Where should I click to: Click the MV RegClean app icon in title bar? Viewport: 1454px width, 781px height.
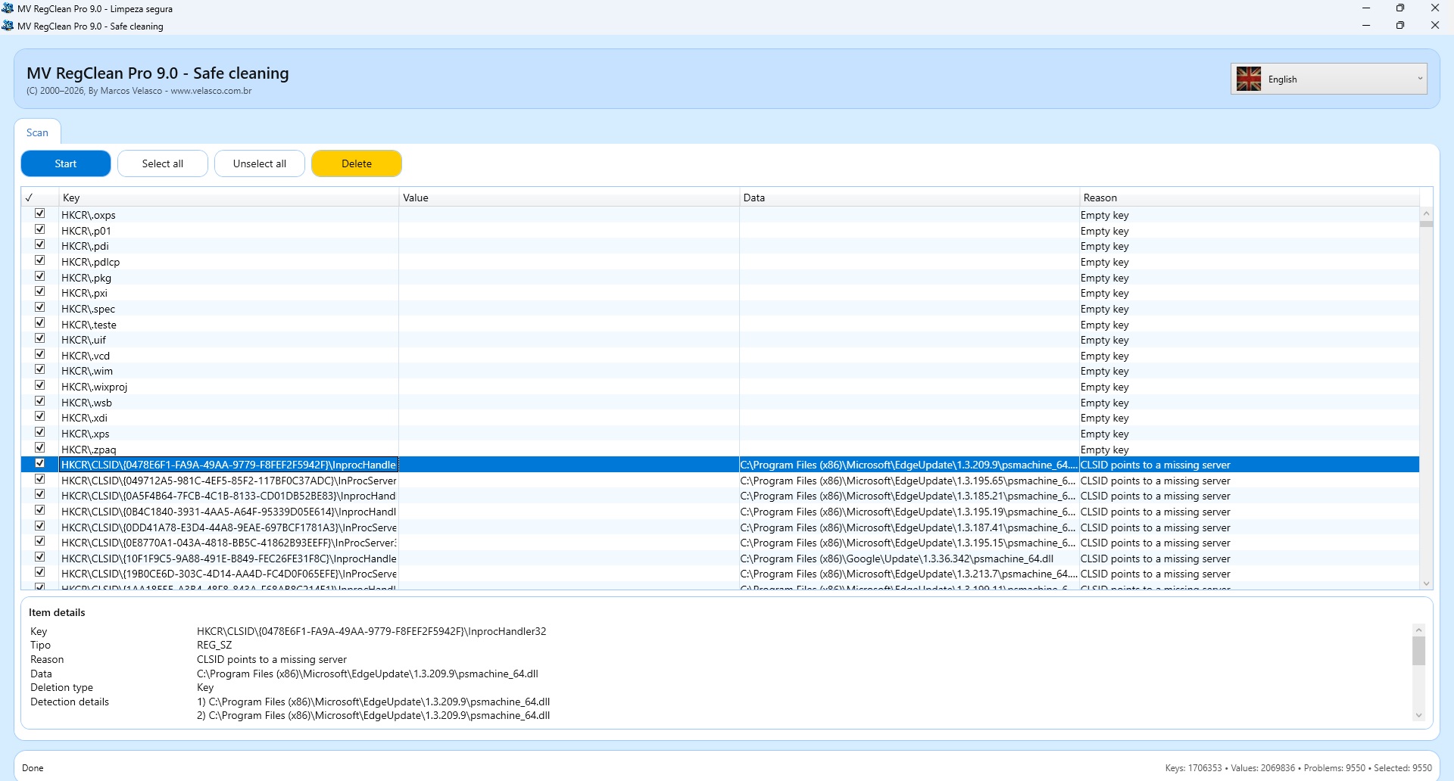click(x=8, y=26)
